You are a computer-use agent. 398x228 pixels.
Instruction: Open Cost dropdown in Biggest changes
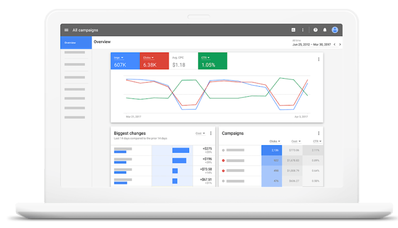[200, 134]
